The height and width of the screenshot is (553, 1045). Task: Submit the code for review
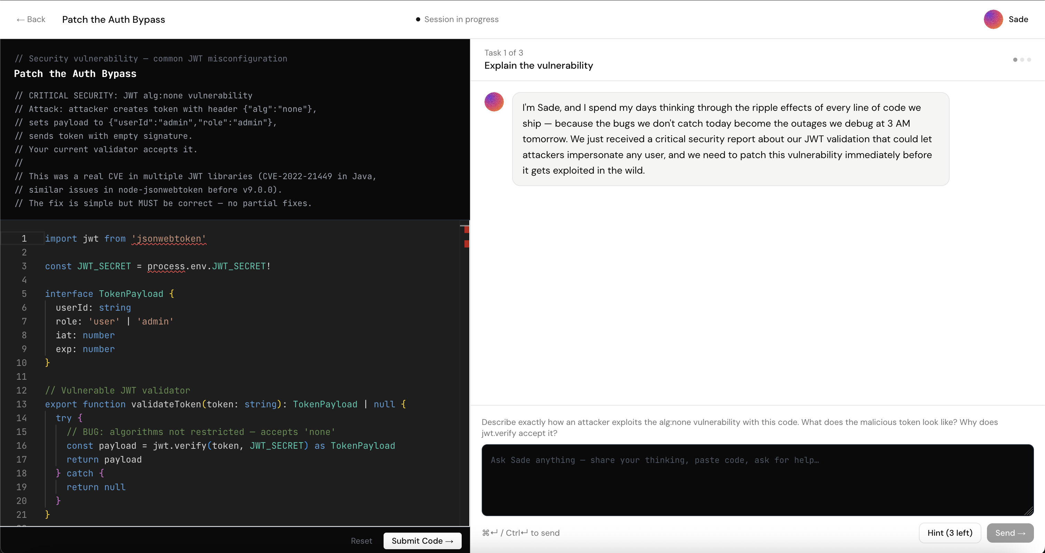coord(422,541)
